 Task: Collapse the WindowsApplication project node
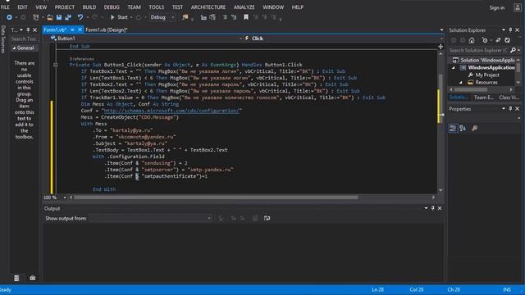(x=454, y=68)
